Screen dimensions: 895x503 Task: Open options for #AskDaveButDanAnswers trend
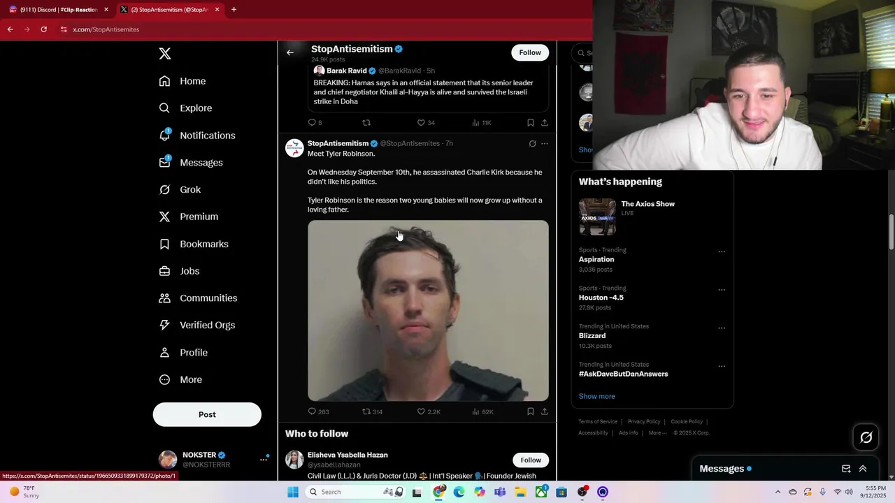[722, 366]
